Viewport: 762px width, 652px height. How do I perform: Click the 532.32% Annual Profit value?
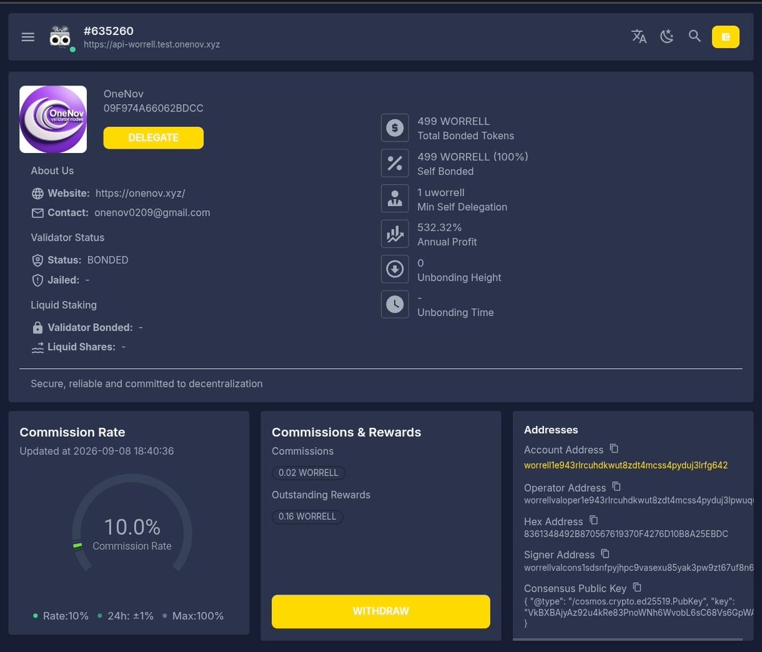coord(439,227)
